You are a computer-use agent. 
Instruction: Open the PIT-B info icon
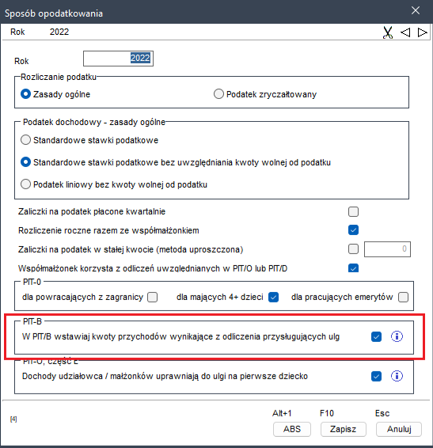[397, 336]
